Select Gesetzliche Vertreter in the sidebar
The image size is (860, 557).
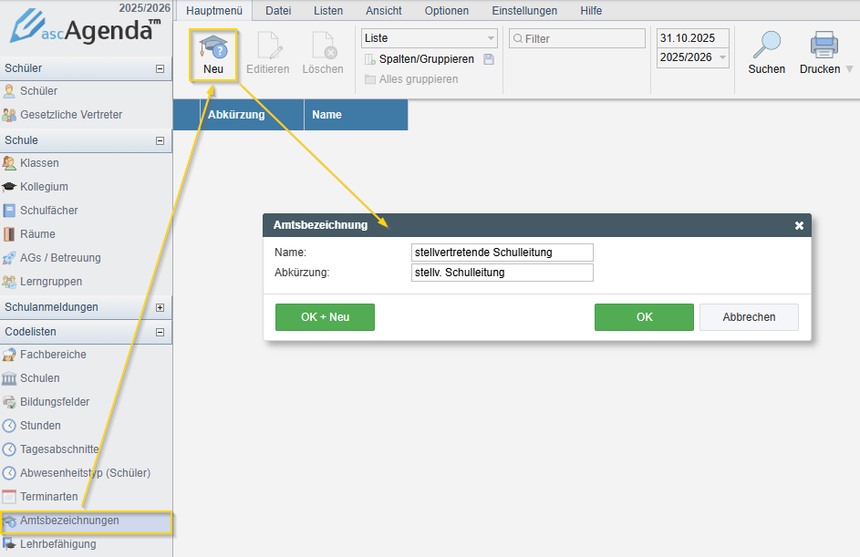70,115
